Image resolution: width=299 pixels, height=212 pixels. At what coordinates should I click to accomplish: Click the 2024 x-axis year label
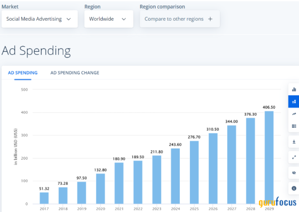[175, 209]
